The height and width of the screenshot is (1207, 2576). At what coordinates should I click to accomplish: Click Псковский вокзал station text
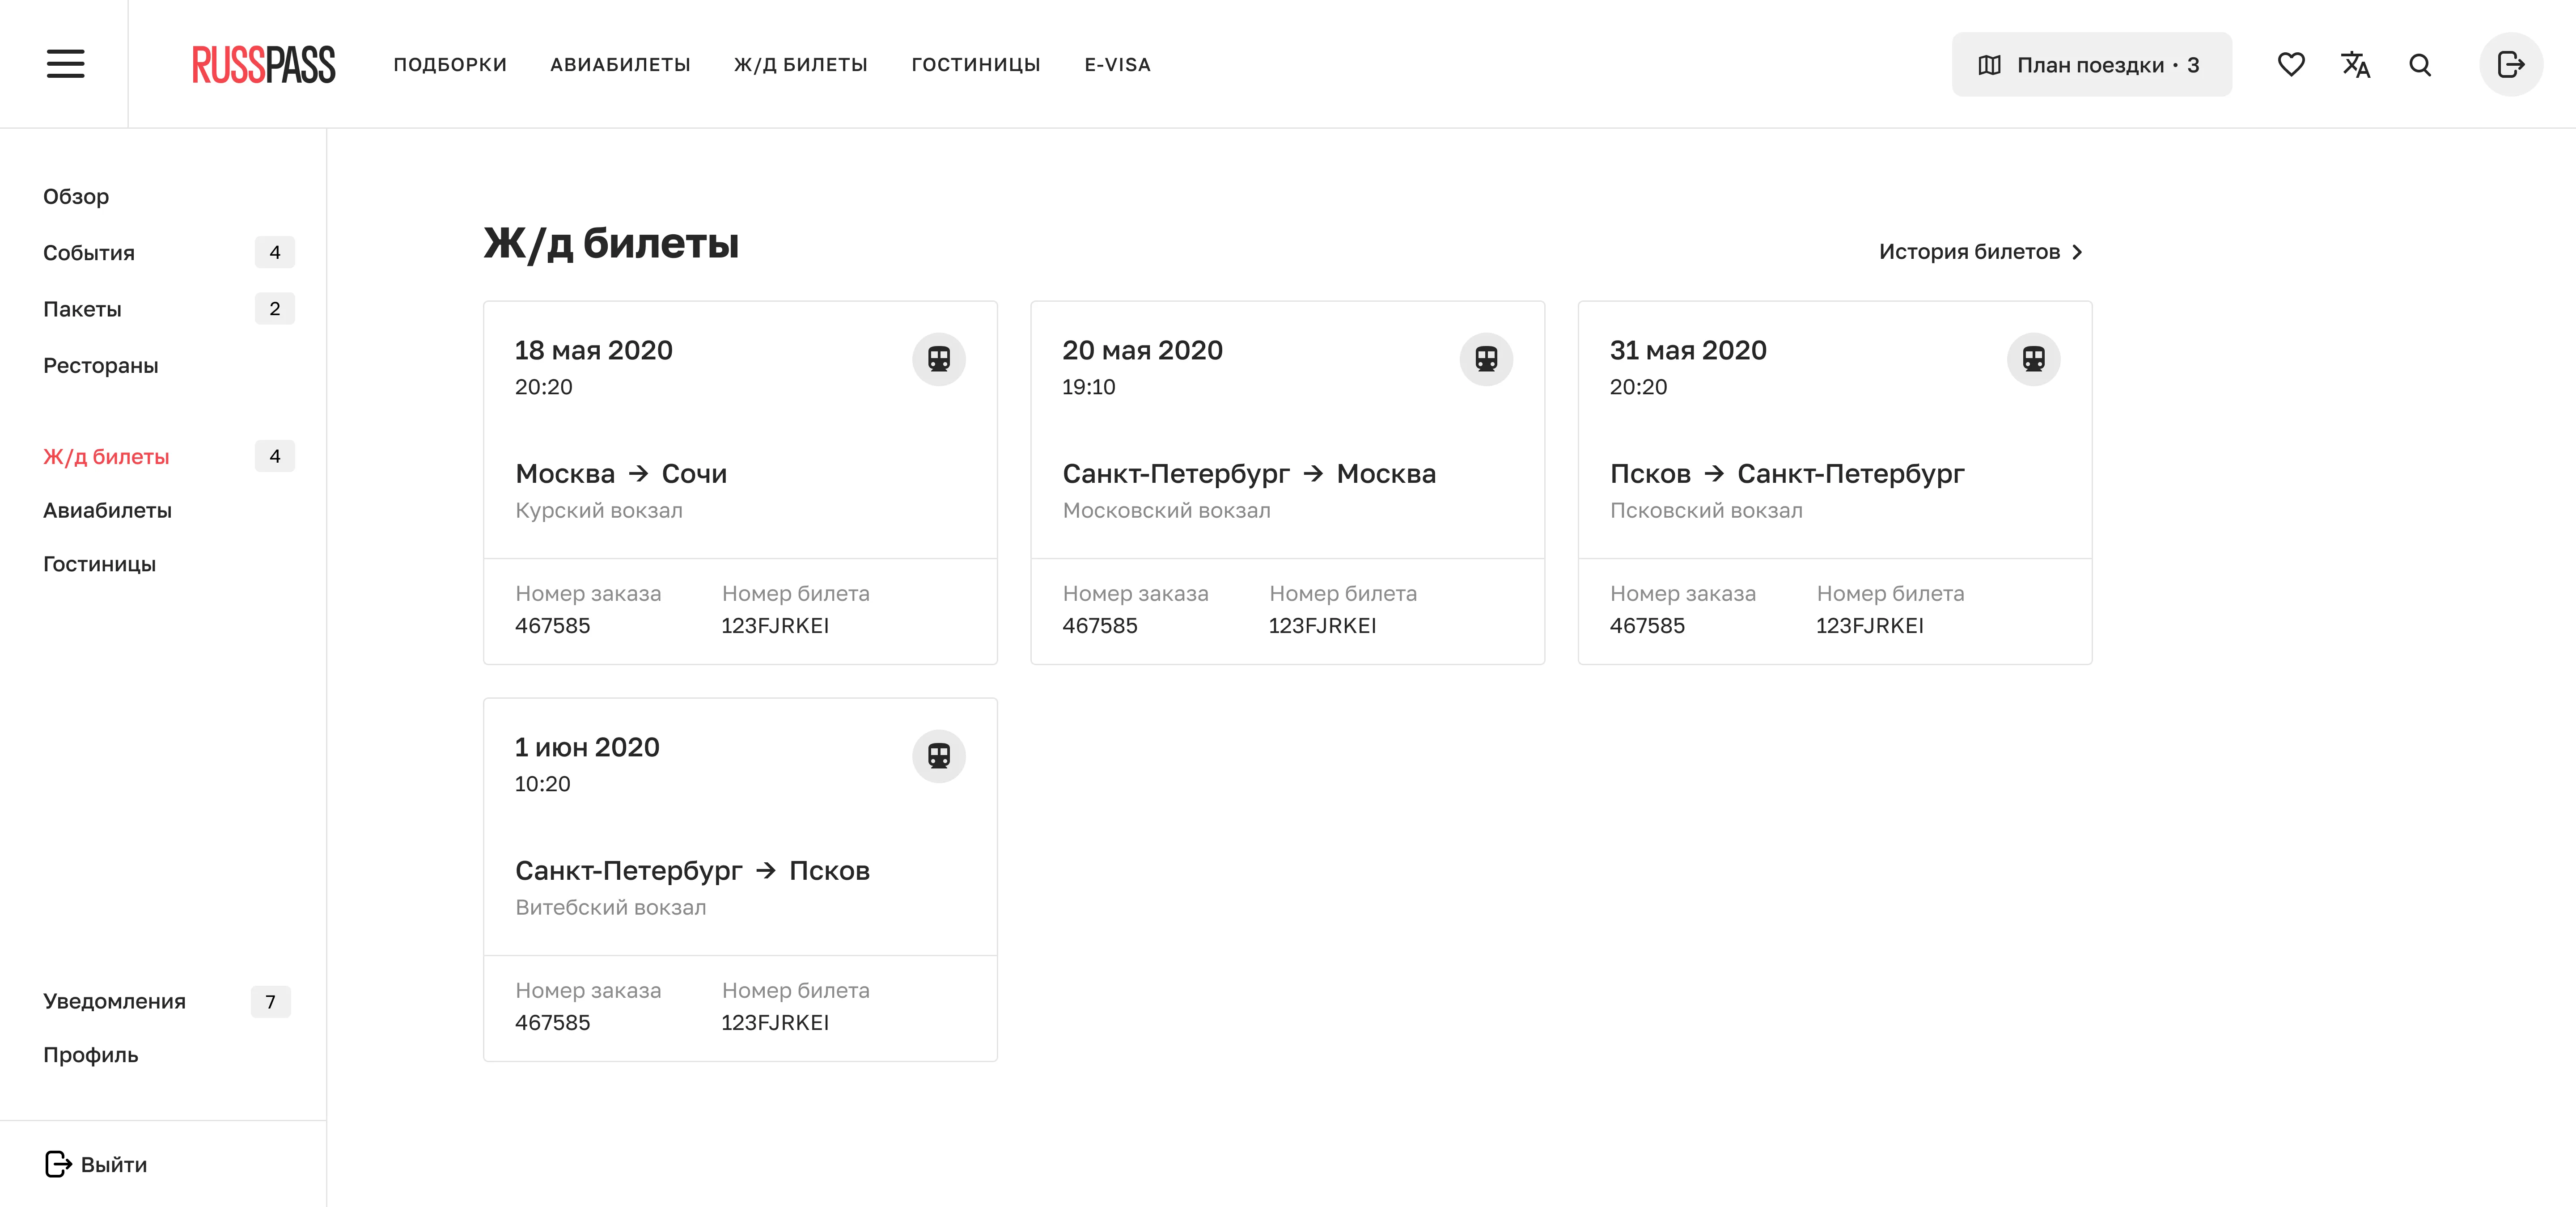point(1706,511)
